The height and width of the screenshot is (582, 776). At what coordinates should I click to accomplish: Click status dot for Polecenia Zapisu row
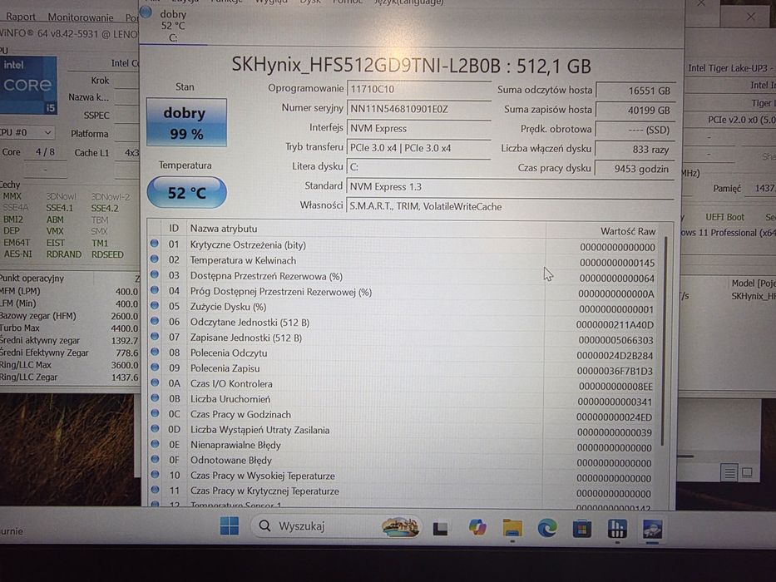tap(155, 367)
